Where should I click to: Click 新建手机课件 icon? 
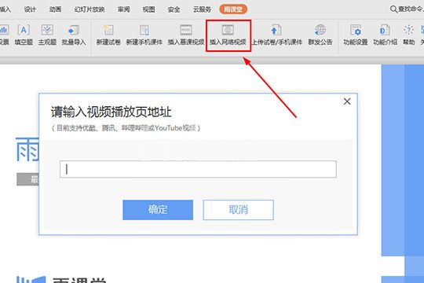[144, 31]
